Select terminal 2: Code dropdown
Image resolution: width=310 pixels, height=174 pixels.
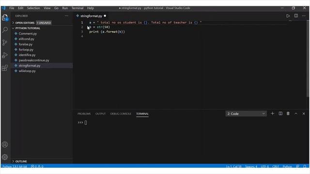[x=246, y=114]
